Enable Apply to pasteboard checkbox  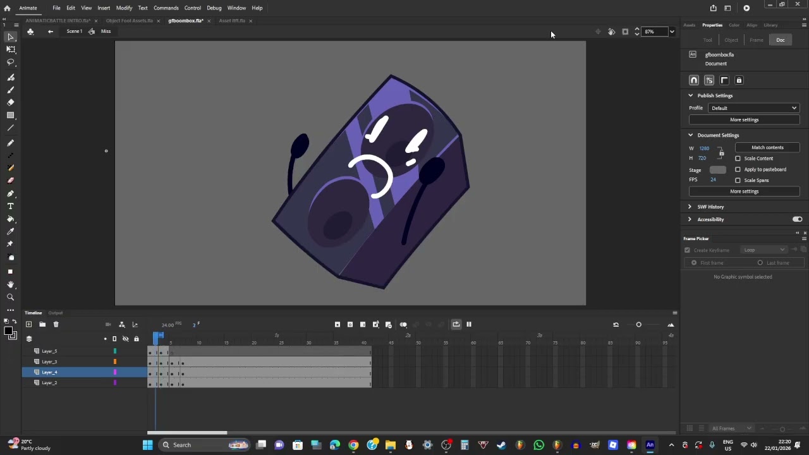[738, 169]
